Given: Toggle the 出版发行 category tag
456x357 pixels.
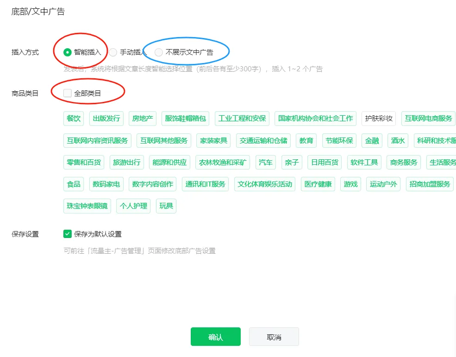Looking at the screenshot, I should 106,119.
